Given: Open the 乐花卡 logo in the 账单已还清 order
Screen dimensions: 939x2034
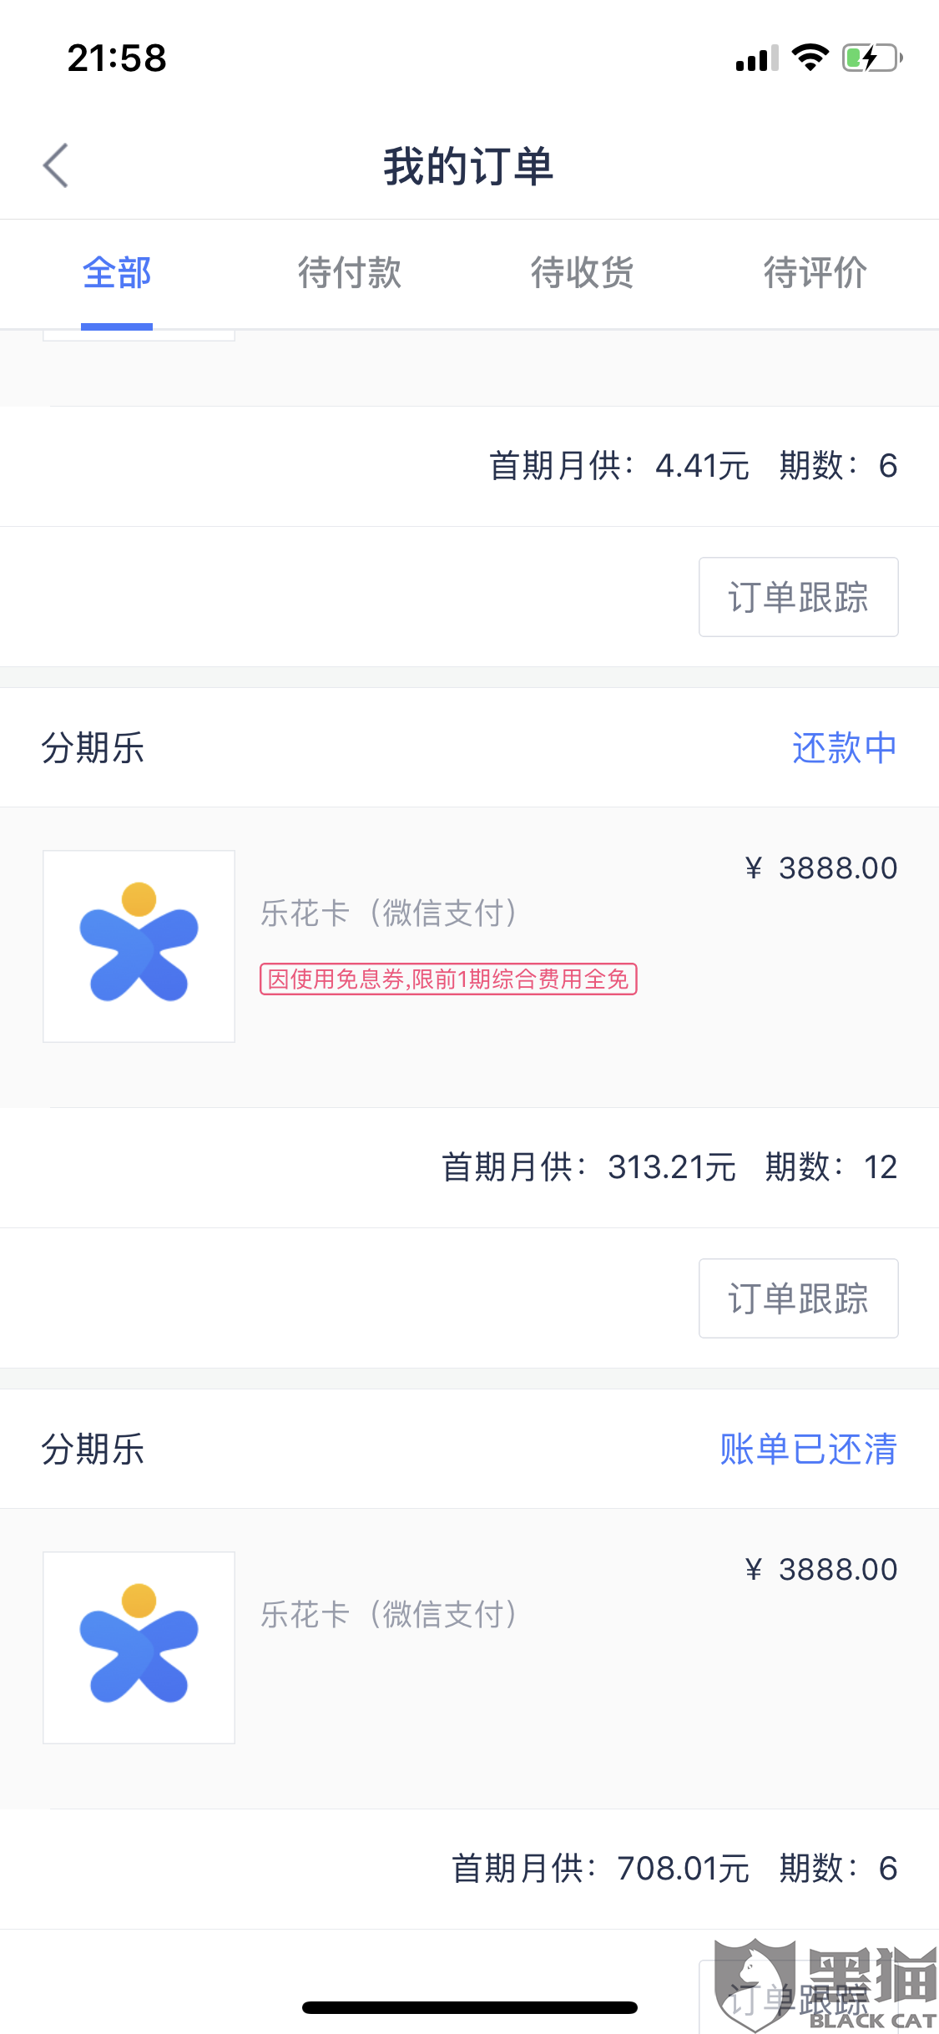Looking at the screenshot, I should coord(139,1647).
